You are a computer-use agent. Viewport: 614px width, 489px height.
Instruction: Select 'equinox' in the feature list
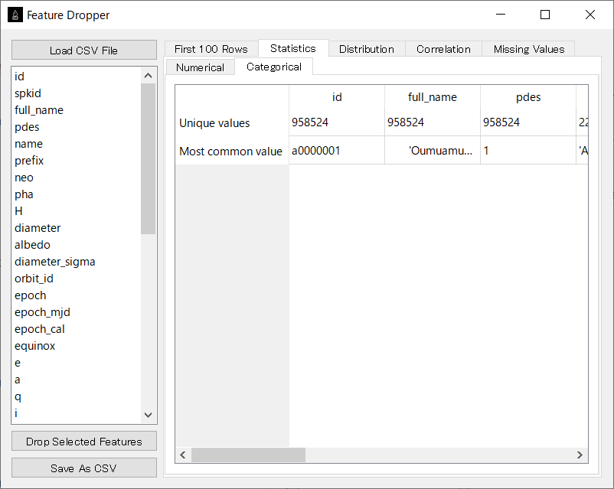77,346
